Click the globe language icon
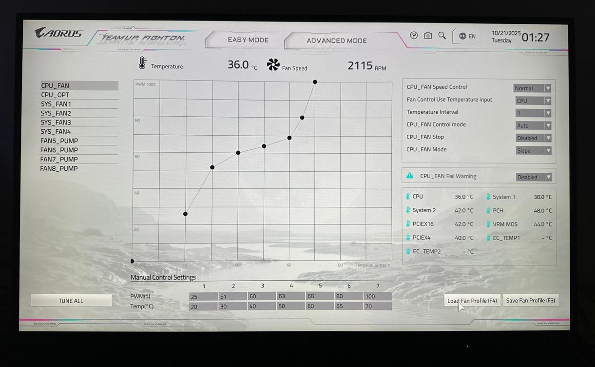595x367 pixels. tap(462, 36)
